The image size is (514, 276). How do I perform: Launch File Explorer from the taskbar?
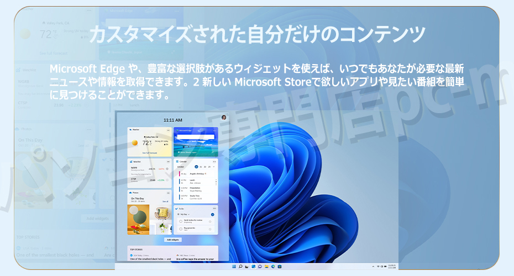(x=266, y=267)
